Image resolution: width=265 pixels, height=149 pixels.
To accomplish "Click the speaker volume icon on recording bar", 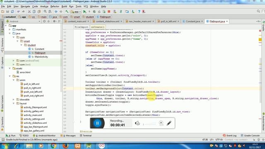I will (137, 123).
